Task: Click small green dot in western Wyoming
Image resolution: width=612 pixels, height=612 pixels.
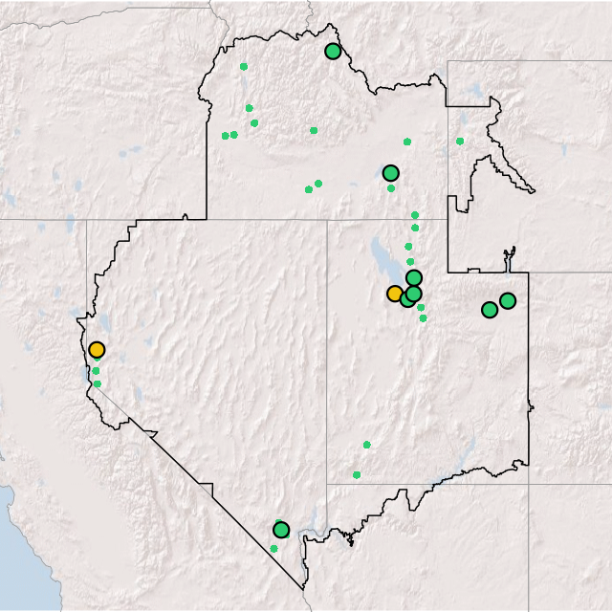Action: click(460, 142)
